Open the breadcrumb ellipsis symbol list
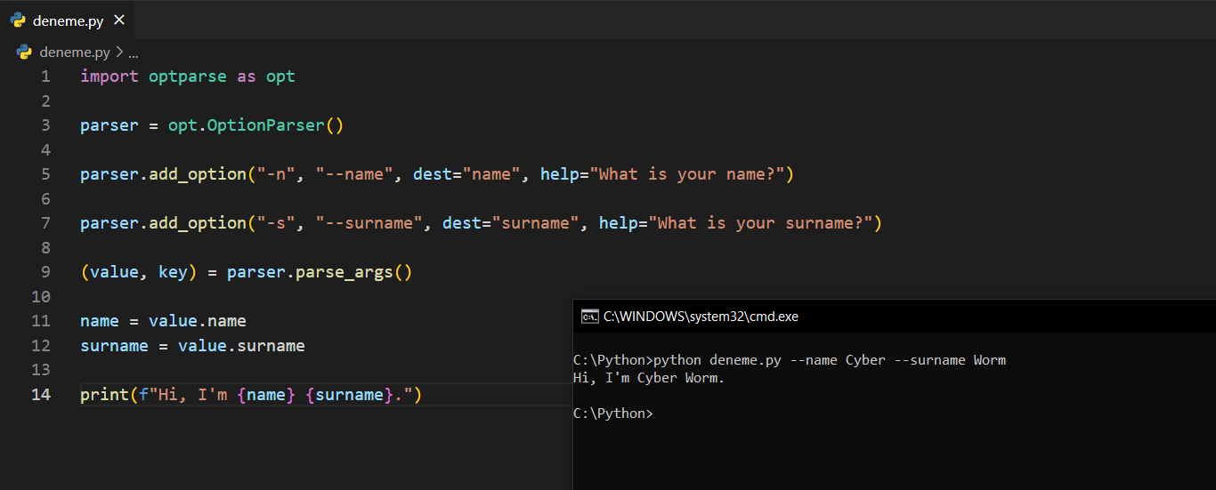 [x=134, y=52]
